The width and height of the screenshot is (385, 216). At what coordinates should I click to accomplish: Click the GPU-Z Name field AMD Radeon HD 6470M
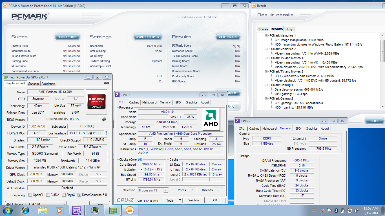point(56,92)
